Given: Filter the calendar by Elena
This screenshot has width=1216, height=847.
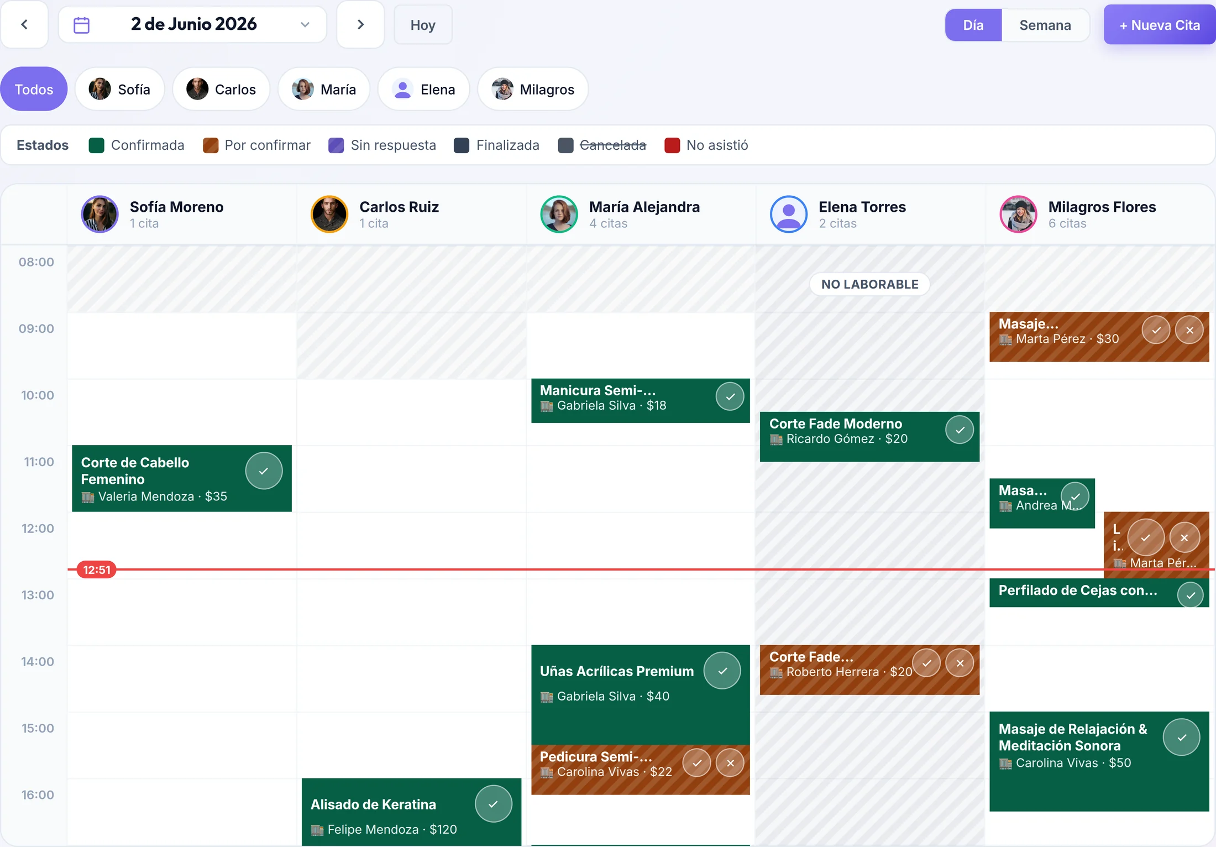Looking at the screenshot, I should tap(424, 89).
